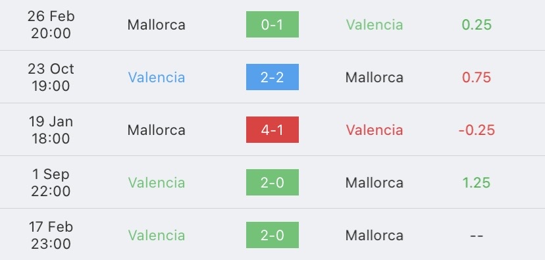This screenshot has height=260, width=545.
Task: Open blue Valencia link on 23 Oct
Action: pos(157,77)
